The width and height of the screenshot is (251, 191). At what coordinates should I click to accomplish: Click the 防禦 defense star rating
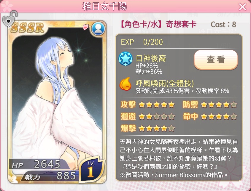point(219,105)
